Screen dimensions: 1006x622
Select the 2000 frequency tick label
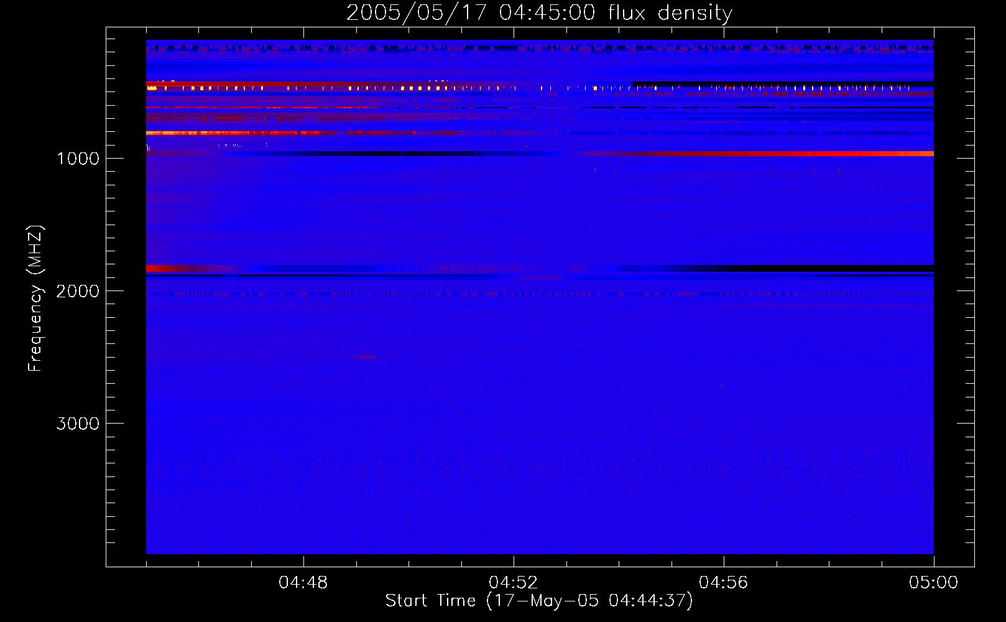click(78, 291)
